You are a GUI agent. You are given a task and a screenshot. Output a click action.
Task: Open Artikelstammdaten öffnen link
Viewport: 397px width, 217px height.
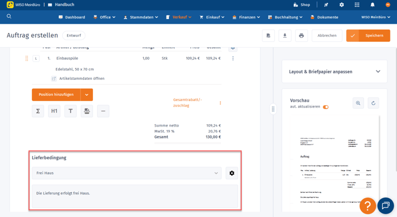[78, 79]
